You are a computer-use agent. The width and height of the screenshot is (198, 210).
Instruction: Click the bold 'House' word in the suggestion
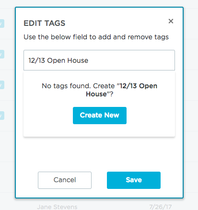96,94
